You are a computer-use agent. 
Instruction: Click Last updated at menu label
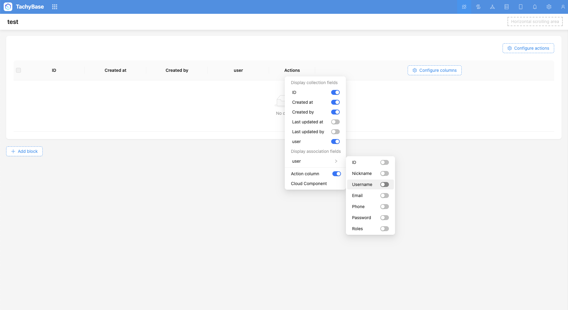tap(308, 122)
